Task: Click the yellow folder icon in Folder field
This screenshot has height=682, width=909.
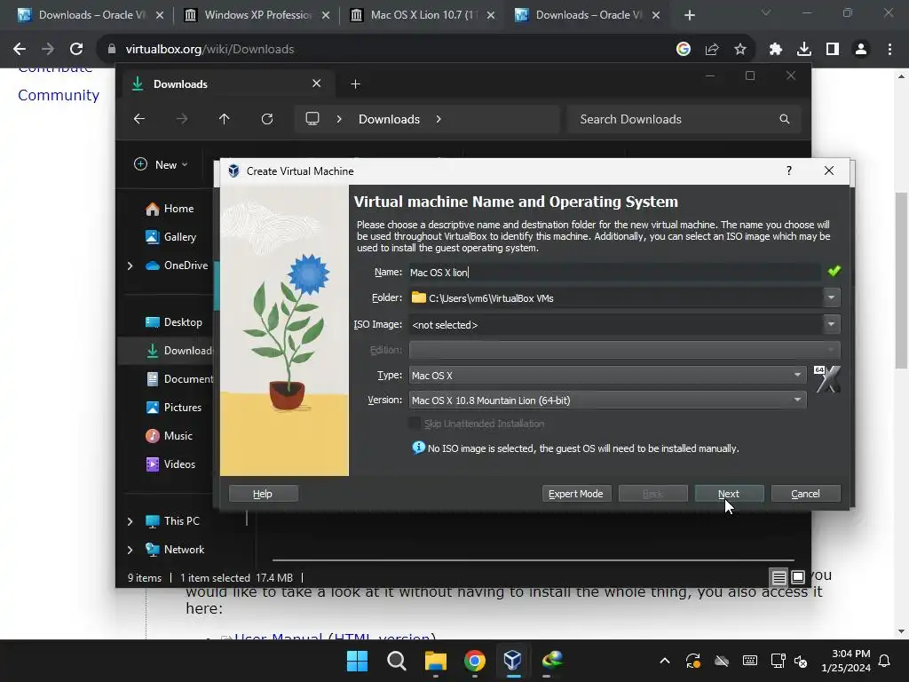Action: pyautogui.click(x=419, y=297)
